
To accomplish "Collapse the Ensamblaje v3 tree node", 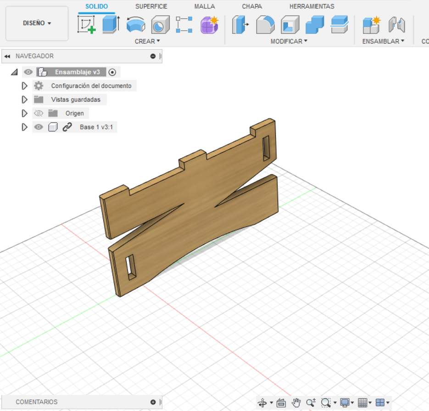I will 14,72.
